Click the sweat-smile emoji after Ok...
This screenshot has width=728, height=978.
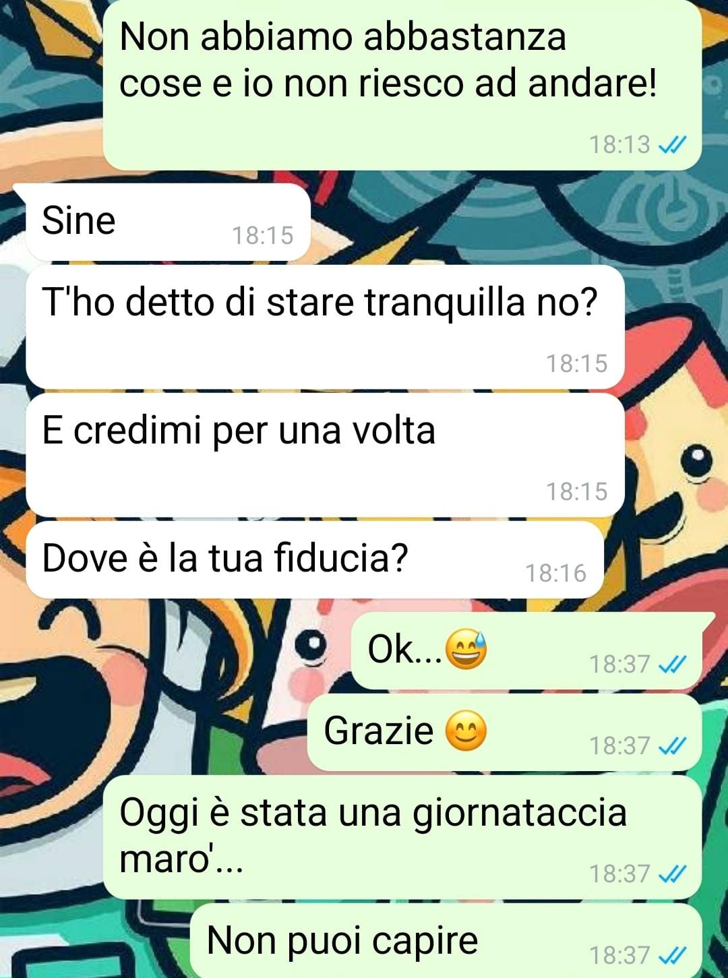pyautogui.click(x=466, y=649)
